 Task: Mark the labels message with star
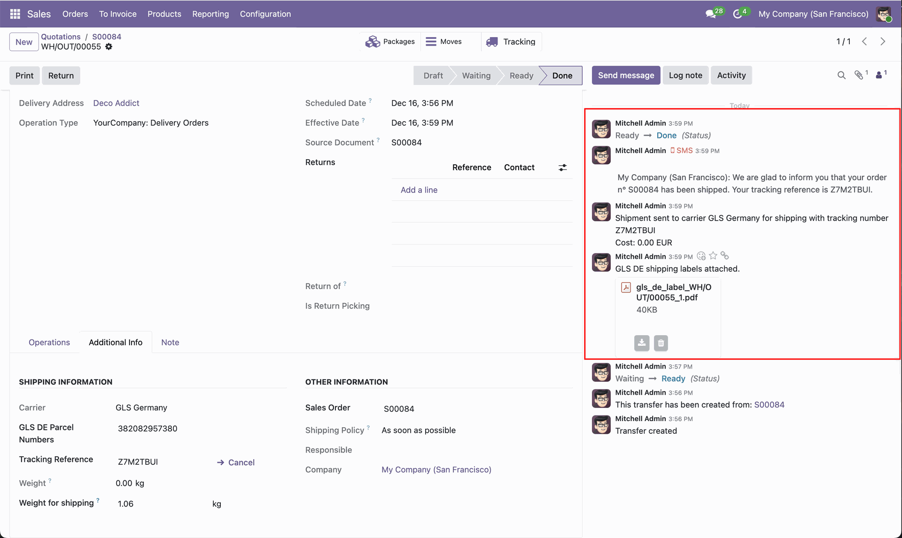(713, 256)
